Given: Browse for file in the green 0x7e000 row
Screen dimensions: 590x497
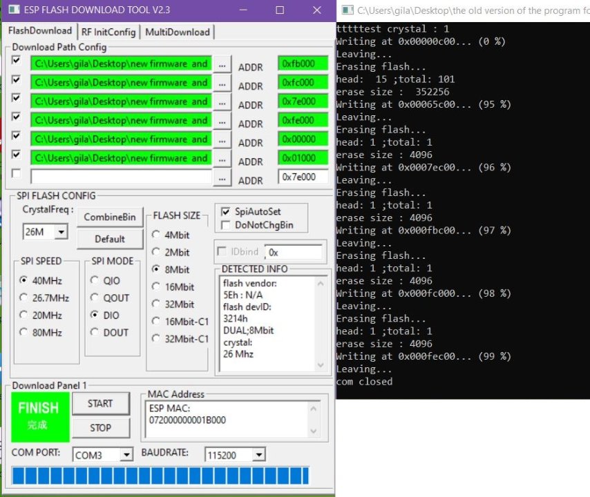Looking at the screenshot, I should 222,103.
